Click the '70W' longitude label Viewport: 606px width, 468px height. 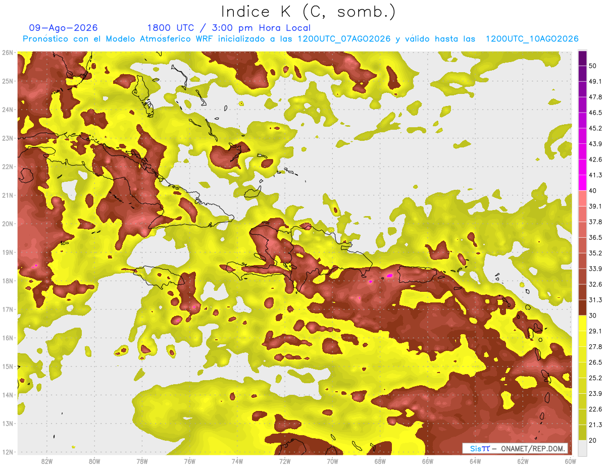coord(332,461)
